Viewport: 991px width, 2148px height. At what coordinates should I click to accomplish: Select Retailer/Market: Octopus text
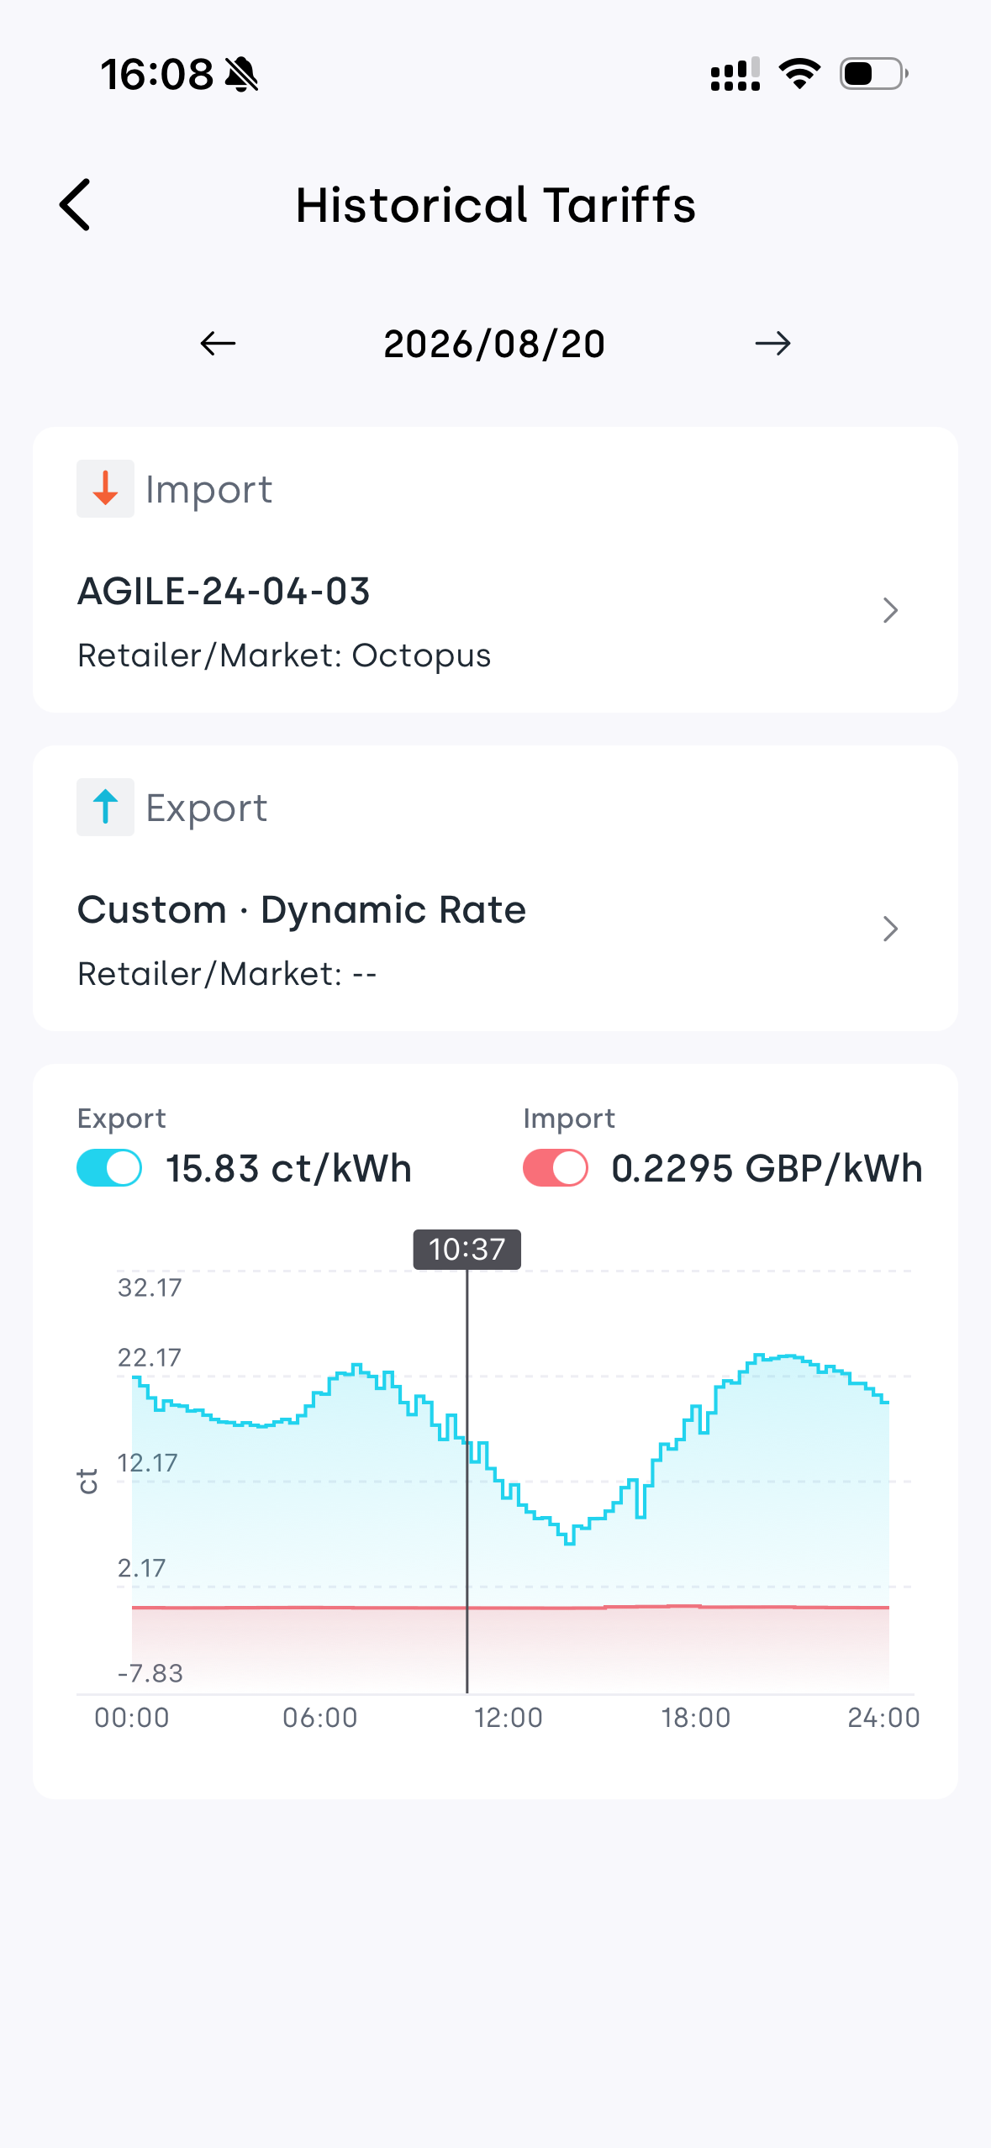(284, 655)
